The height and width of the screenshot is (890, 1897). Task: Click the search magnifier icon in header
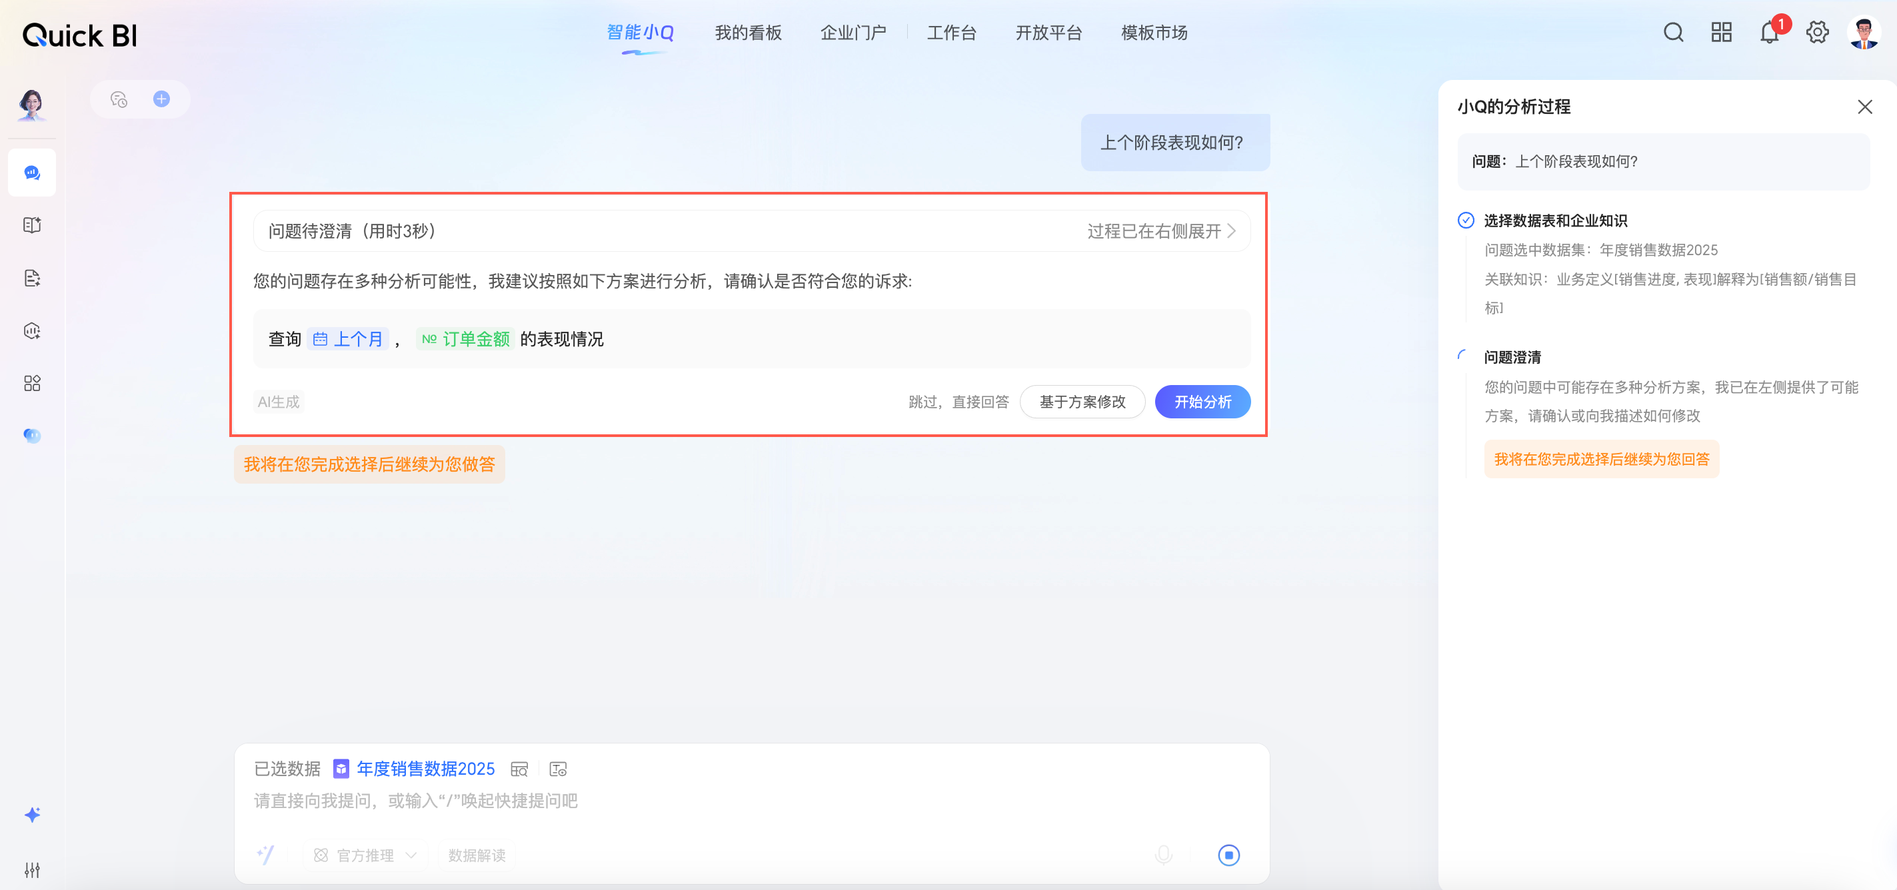coord(1673,33)
